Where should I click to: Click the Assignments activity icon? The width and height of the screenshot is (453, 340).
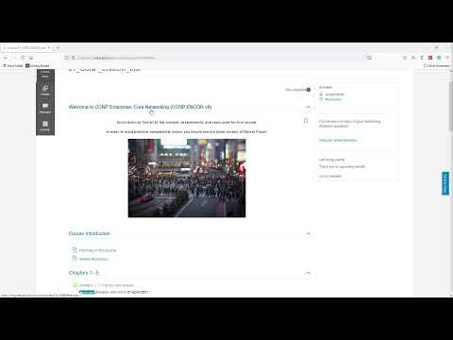[x=321, y=94]
